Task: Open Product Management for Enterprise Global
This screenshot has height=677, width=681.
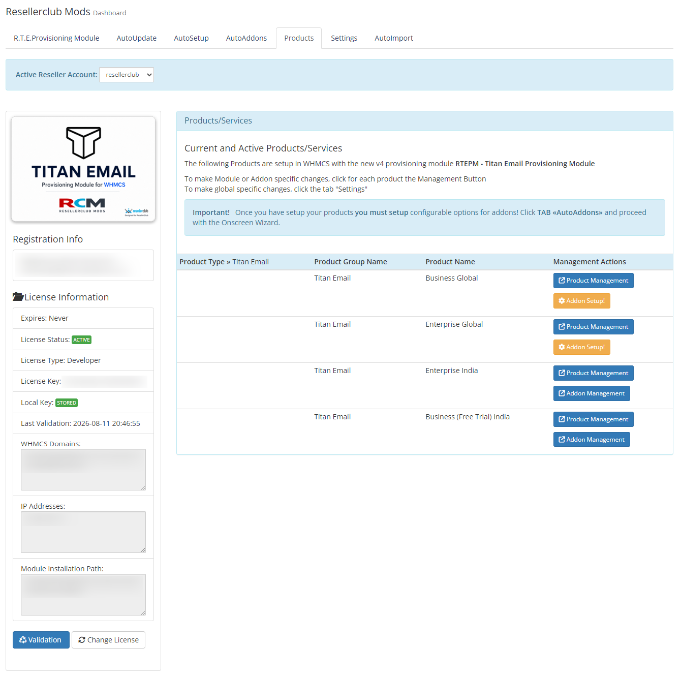Action: coord(593,327)
